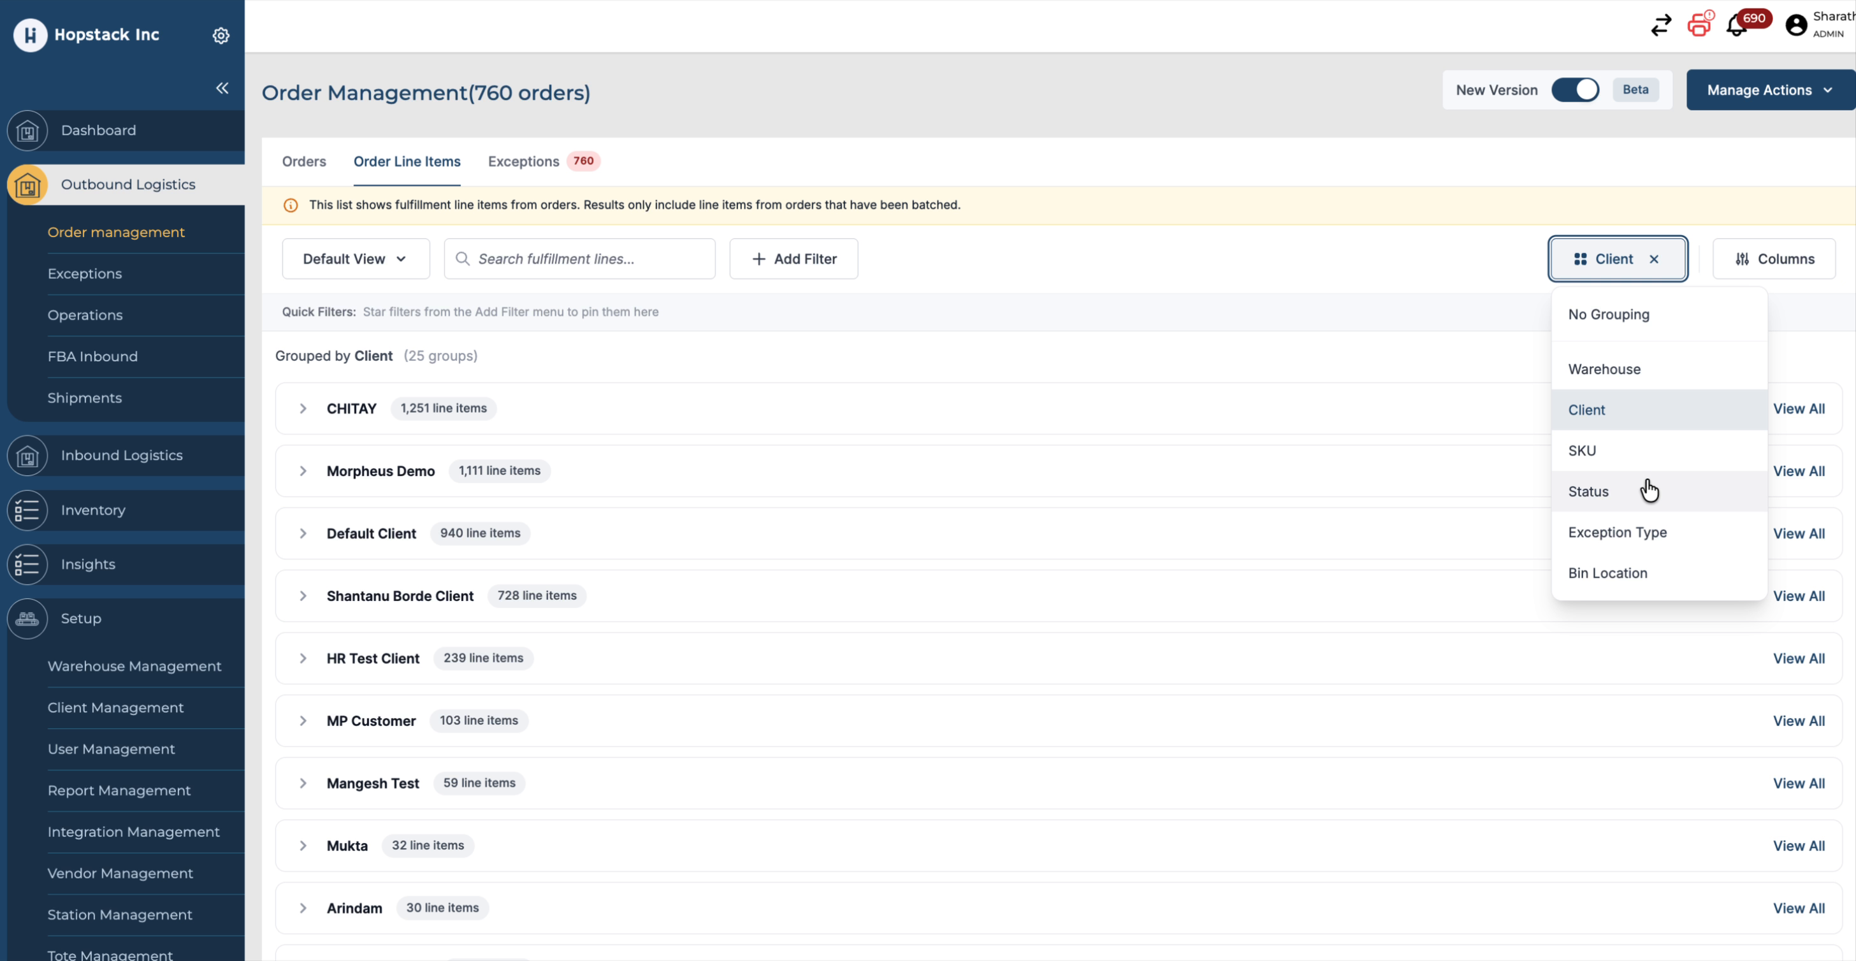1856x961 pixels.
Task: Expand the Arindam group
Action: click(x=303, y=908)
